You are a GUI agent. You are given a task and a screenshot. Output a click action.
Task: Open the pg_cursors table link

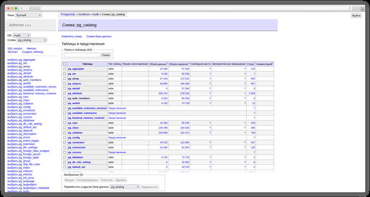(74, 153)
